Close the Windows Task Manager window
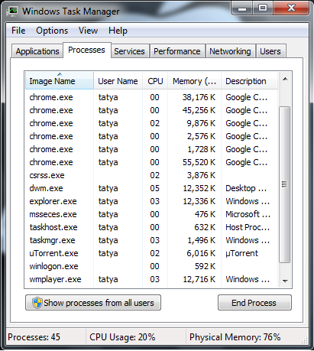The height and width of the screenshot is (351, 314). (x=291, y=8)
